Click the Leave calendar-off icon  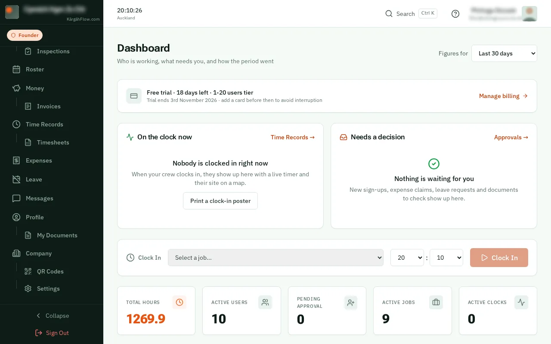click(16, 179)
